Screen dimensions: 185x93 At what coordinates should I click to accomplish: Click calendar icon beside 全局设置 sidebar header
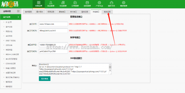(x=18, y=11)
